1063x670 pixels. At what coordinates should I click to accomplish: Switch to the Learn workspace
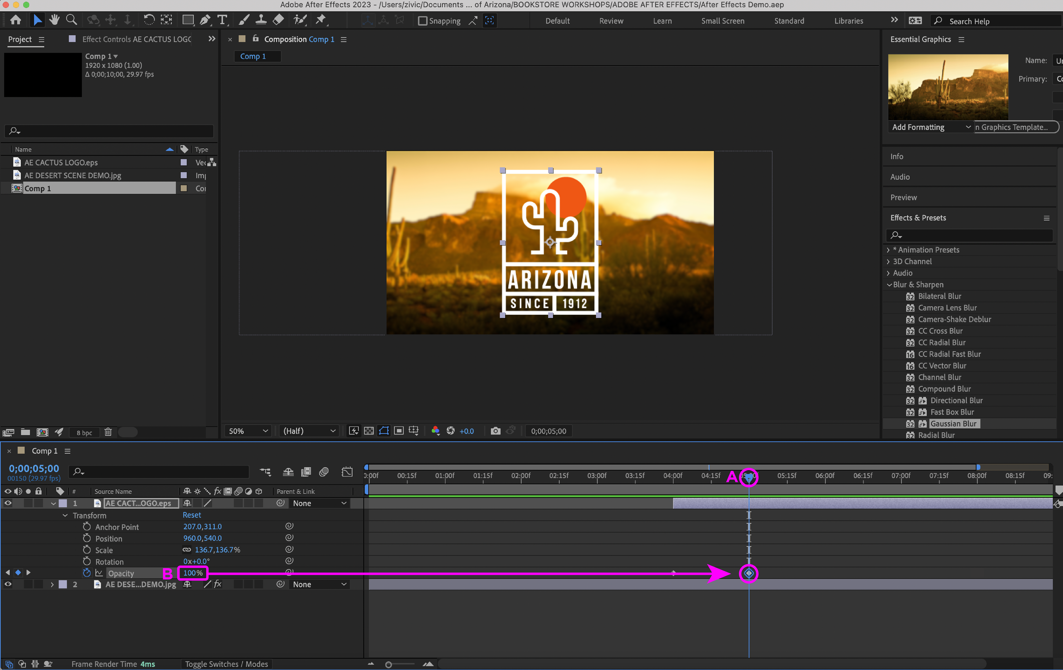point(662,21)
